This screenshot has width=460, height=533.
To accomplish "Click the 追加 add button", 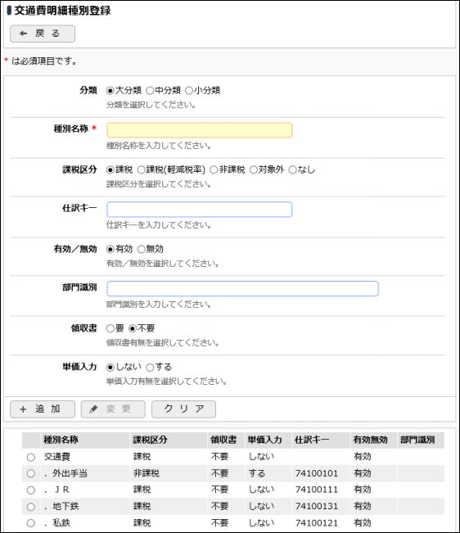I will click(43, 409).
